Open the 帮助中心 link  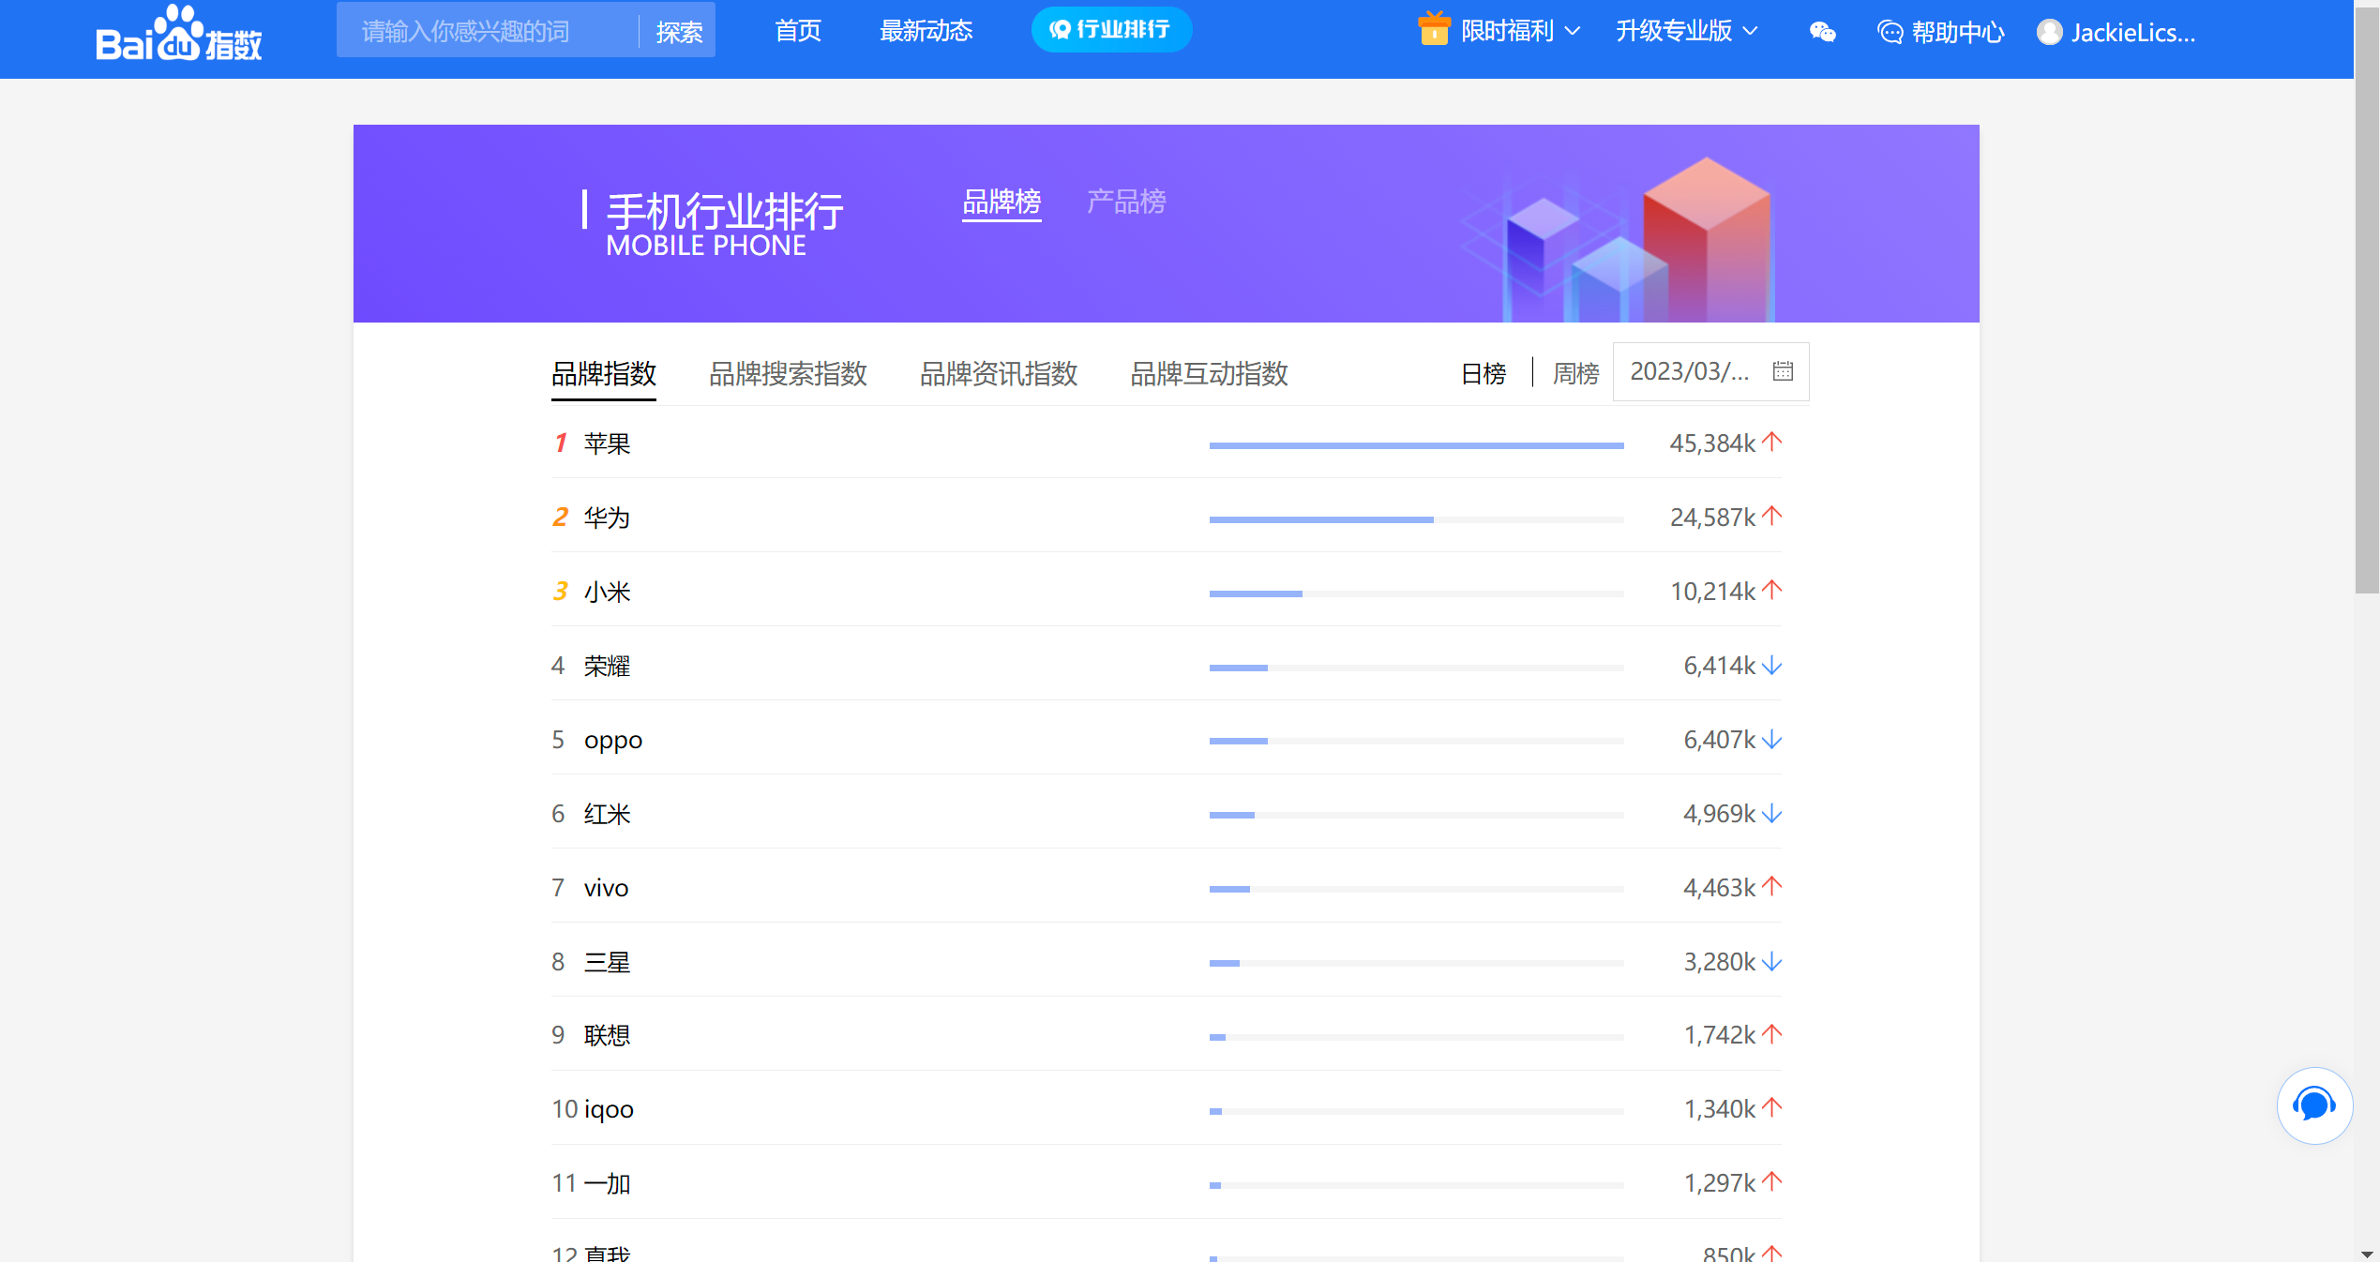click(1958, 33)
